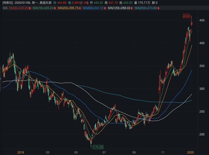Click the red arrow next to MA(5)=430.20
209x155 pixels.
[30, 8]
